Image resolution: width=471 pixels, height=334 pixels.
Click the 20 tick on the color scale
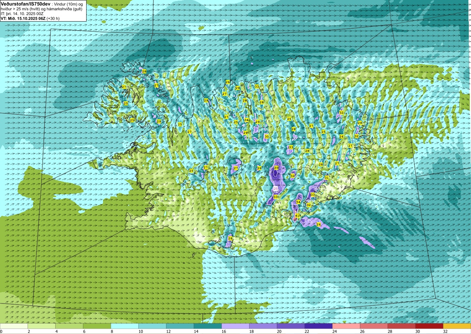pyautogui.click(x=279, y=331)
